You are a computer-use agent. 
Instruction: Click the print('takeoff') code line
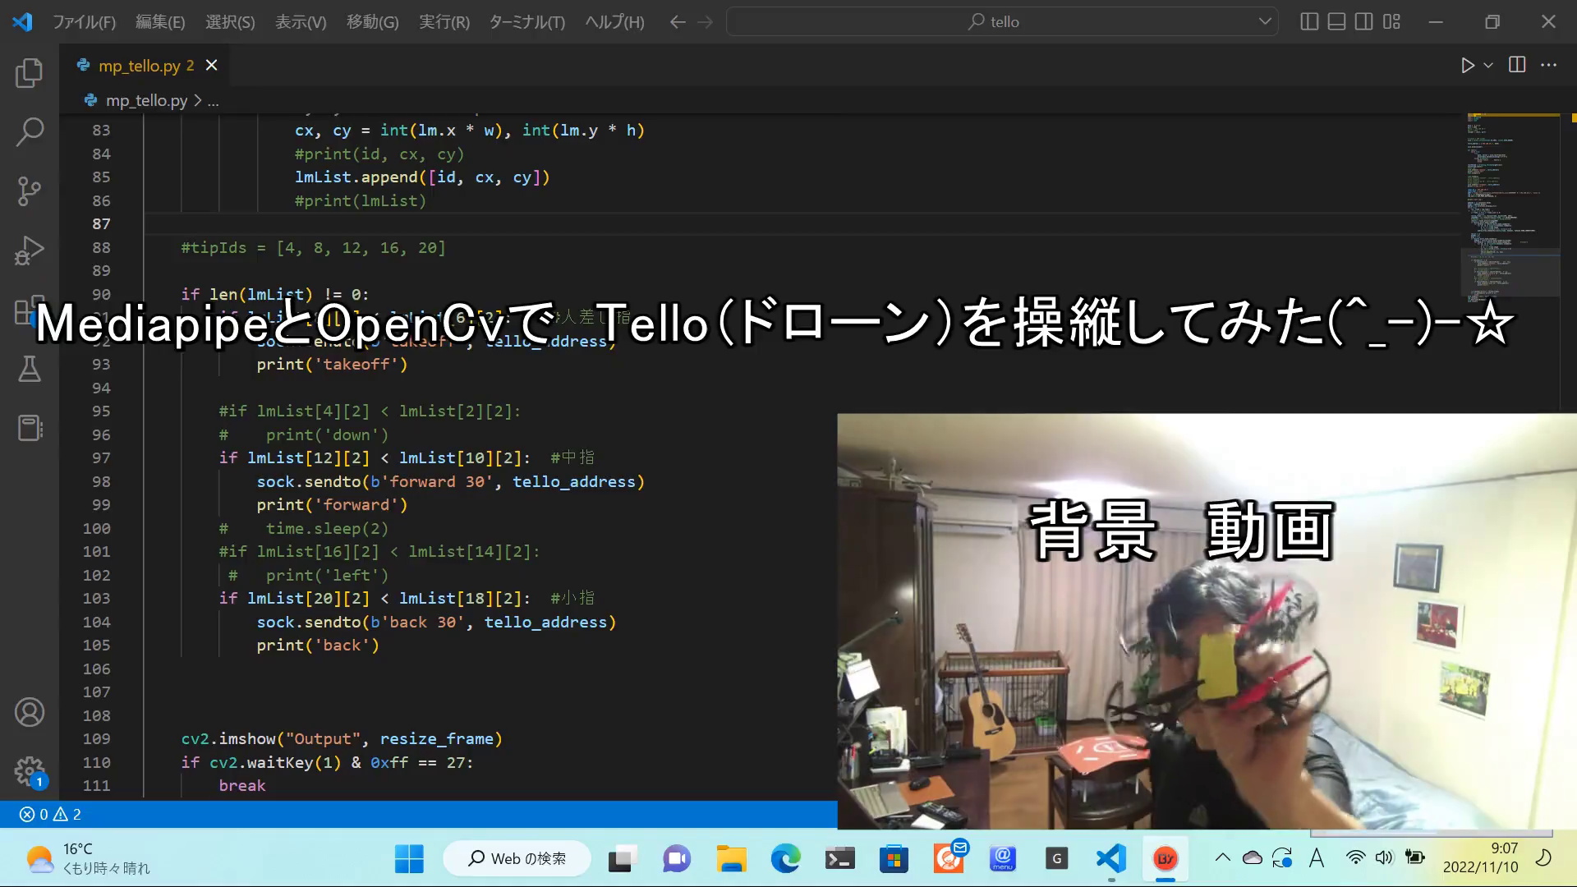click(332, 364)
